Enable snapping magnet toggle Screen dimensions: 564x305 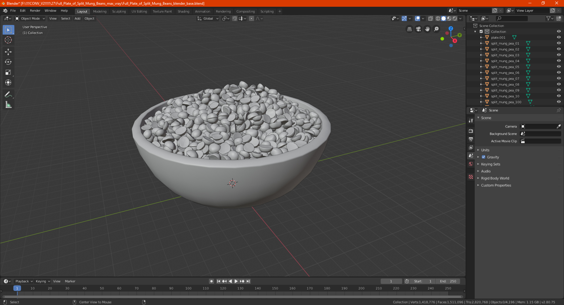click(235, 18)
